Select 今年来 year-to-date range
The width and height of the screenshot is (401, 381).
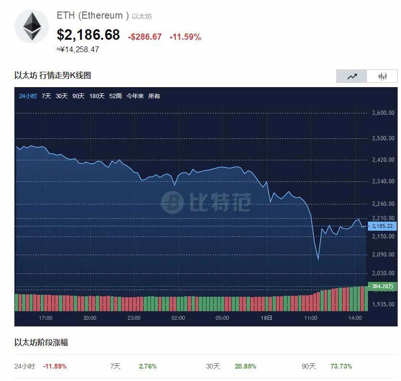[136, 96]
